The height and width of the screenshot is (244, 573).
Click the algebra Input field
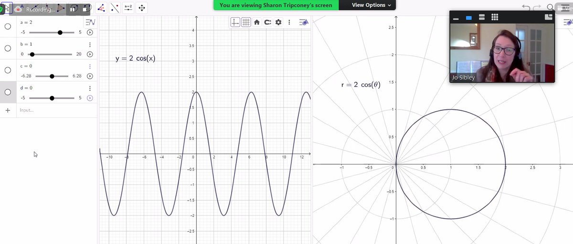click(57, 110)
